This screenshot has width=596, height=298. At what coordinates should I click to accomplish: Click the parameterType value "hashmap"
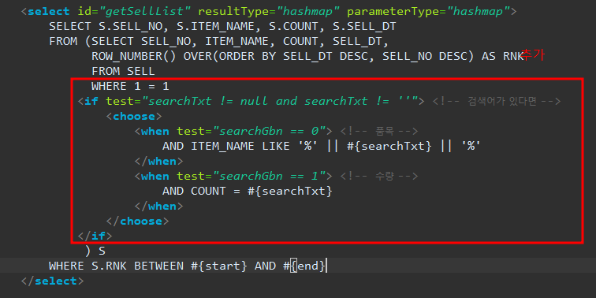click(x=479, y=11)
